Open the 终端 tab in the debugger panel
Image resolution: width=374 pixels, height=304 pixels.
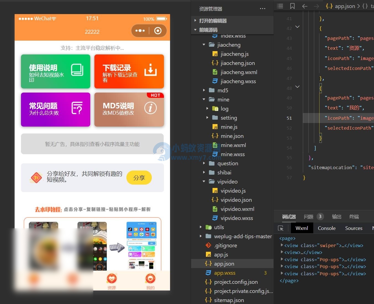coord(354,216)
